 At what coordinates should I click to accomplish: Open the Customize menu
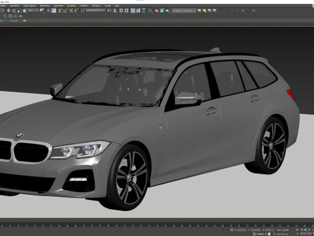pyautogui.click(x=58, y=5)
